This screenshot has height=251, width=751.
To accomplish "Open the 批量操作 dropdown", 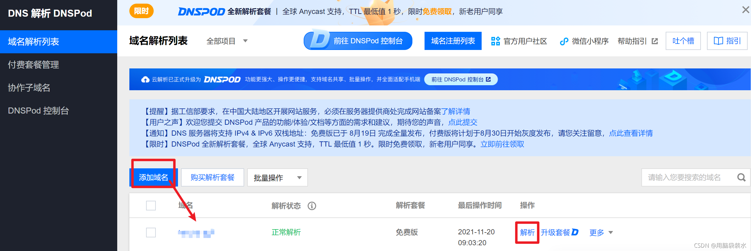I will tap(278, 177).
